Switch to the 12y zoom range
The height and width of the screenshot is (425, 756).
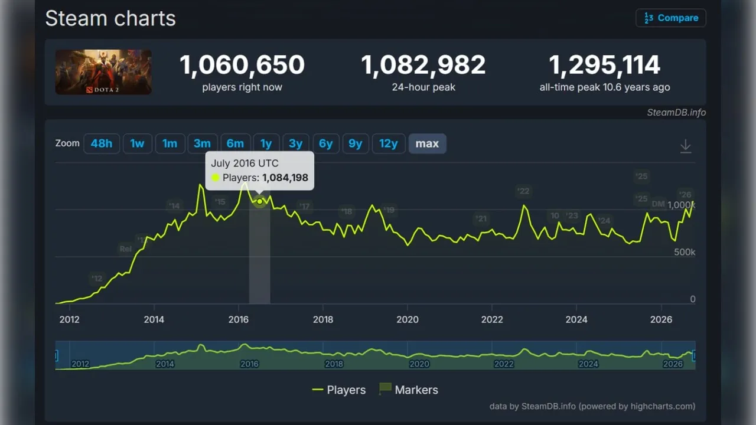click(x=389, y=143)
